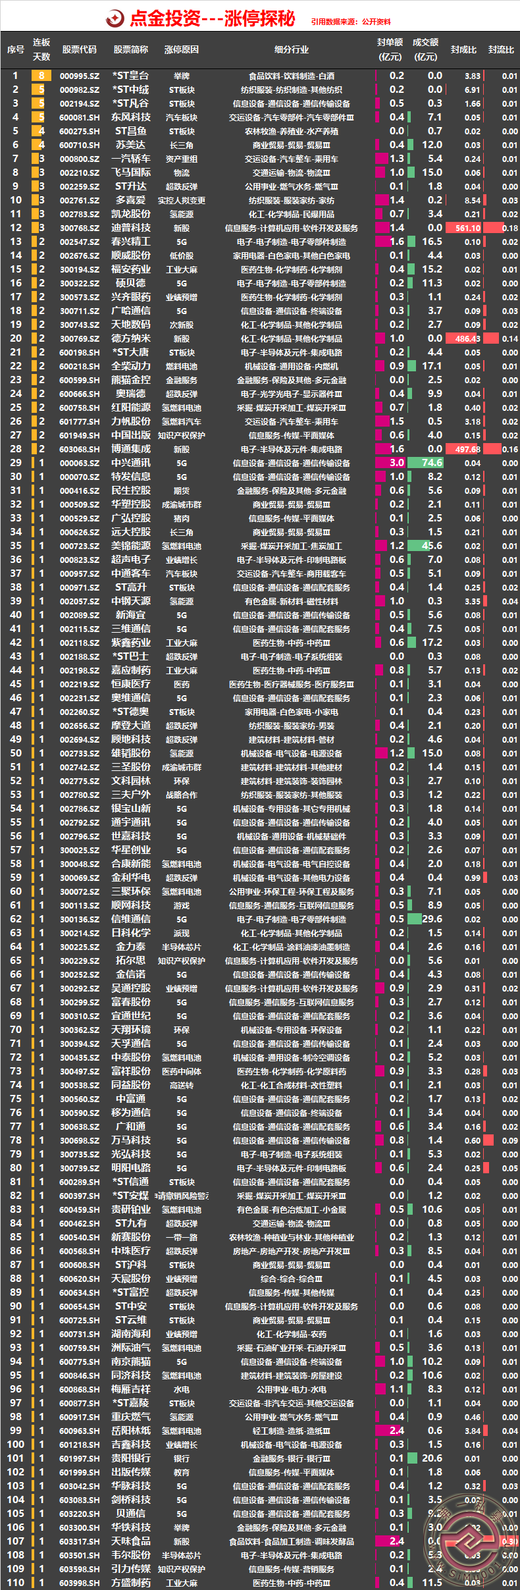Select the 序号 column header
This screenshot has width=520, height=1590.
[16, 49]
